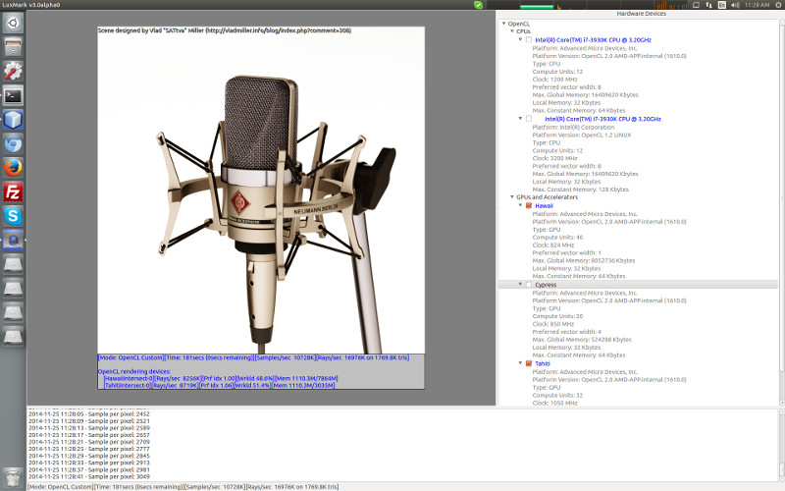785x491 pixels.
Task: Collapse the Hawaii device details
Action: 520,205
